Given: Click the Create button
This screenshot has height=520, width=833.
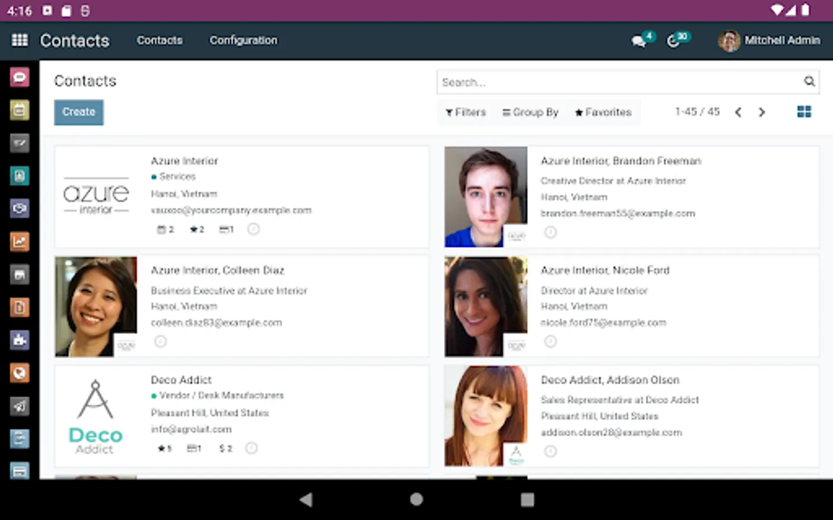Looking at the screenshot, I should tap(79, 112).
